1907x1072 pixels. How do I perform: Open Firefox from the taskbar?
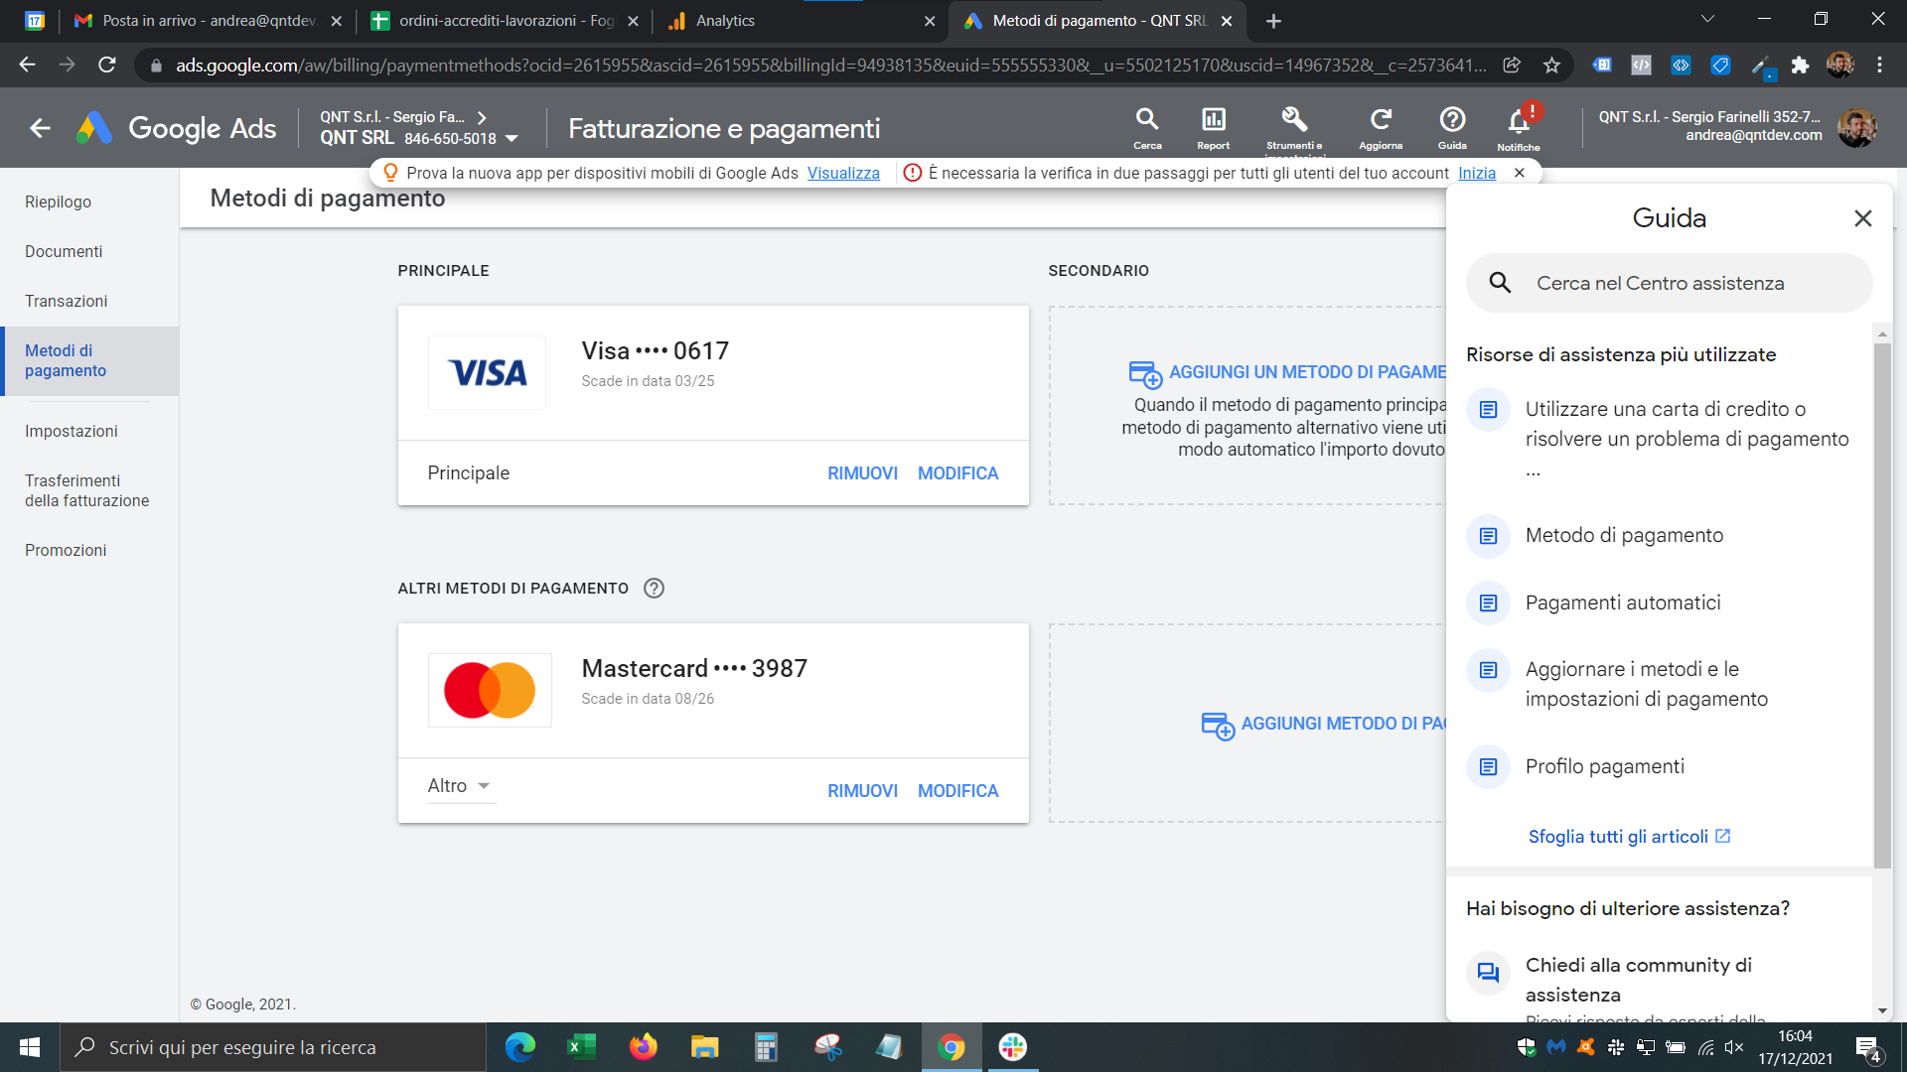tap(643, 1047)
